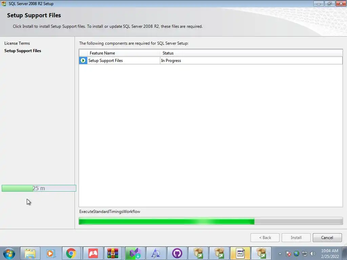Switch to setup box icon beside GitHub icon

(x=198, y=253)
